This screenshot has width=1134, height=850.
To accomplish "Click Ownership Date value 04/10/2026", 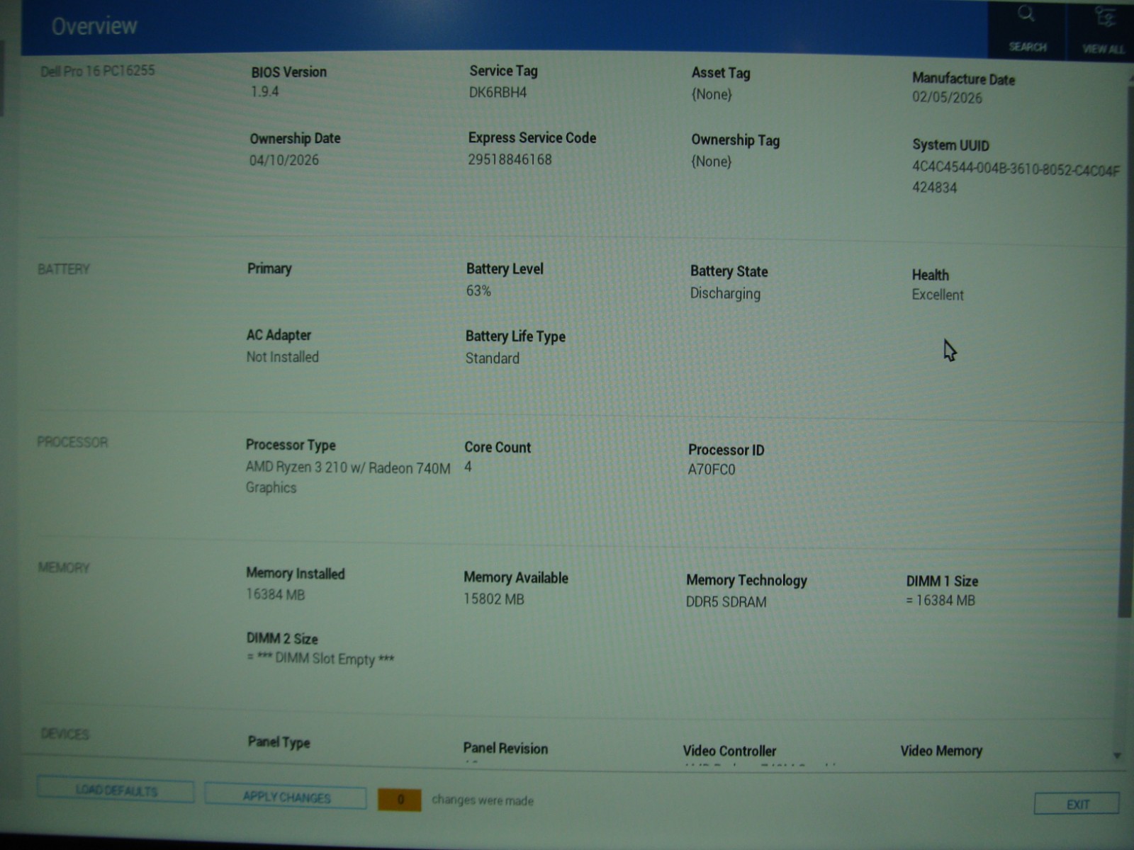I will [x=283, y=160].
